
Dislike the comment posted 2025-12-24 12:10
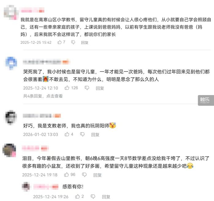pyautogui.click(x=87, y=88)
